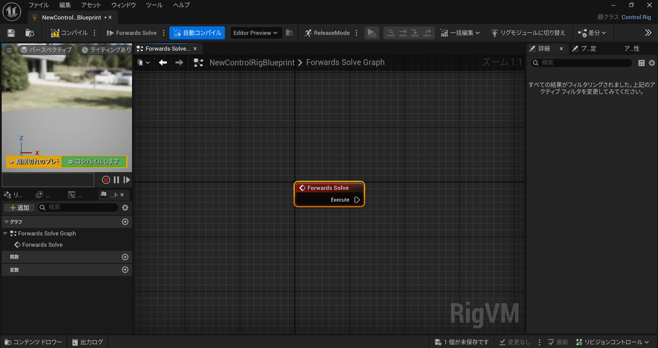Image resolution: width=658 pixels, height=348 pixels.
Task: Click the コンパイル compile button
Action: (x=69, y=33)
